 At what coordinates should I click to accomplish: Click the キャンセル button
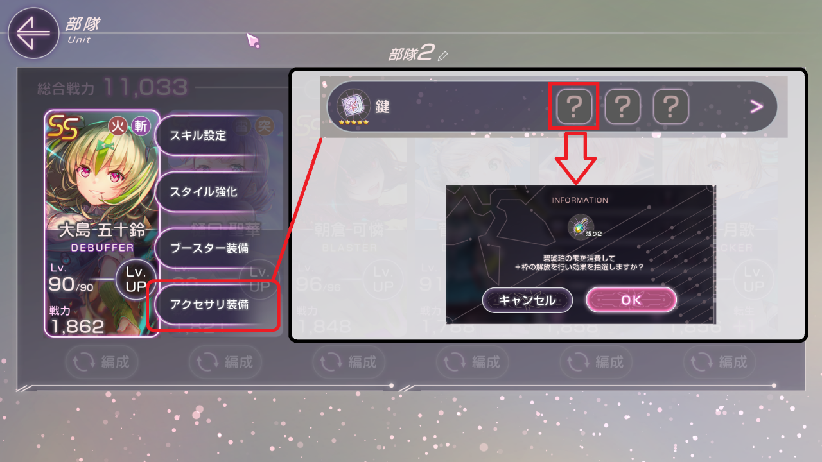tap(527, 300)
